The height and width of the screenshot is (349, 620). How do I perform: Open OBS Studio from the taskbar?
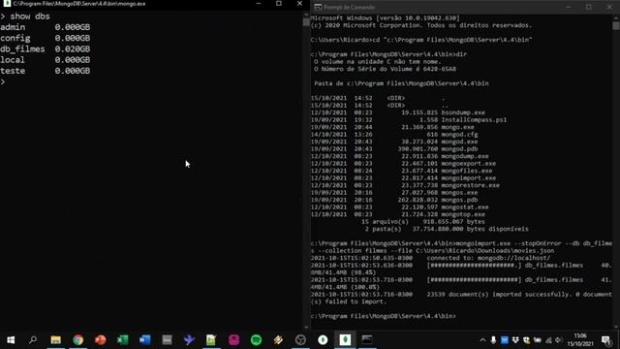pyautogui.click(x=300, y=340)
